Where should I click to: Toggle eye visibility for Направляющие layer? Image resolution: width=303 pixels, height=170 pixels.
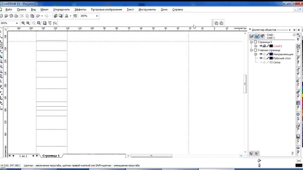pyautogui.click(x=261, y=54)
